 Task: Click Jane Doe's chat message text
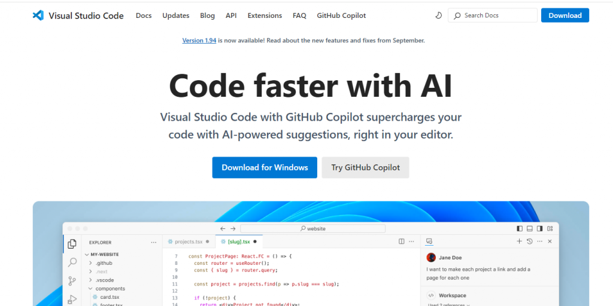tap(478, 274)
